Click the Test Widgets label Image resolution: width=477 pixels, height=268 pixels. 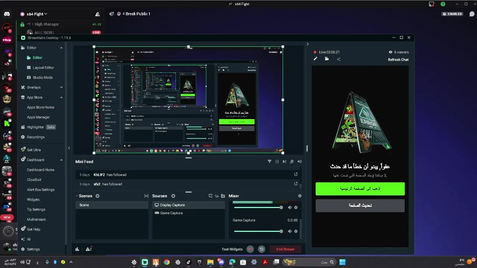click(232, 249)
